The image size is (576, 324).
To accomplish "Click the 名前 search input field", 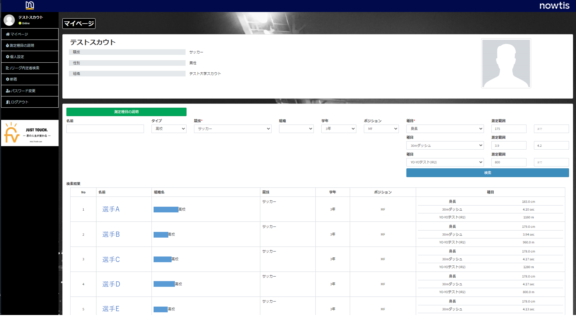I will [105, 129].
